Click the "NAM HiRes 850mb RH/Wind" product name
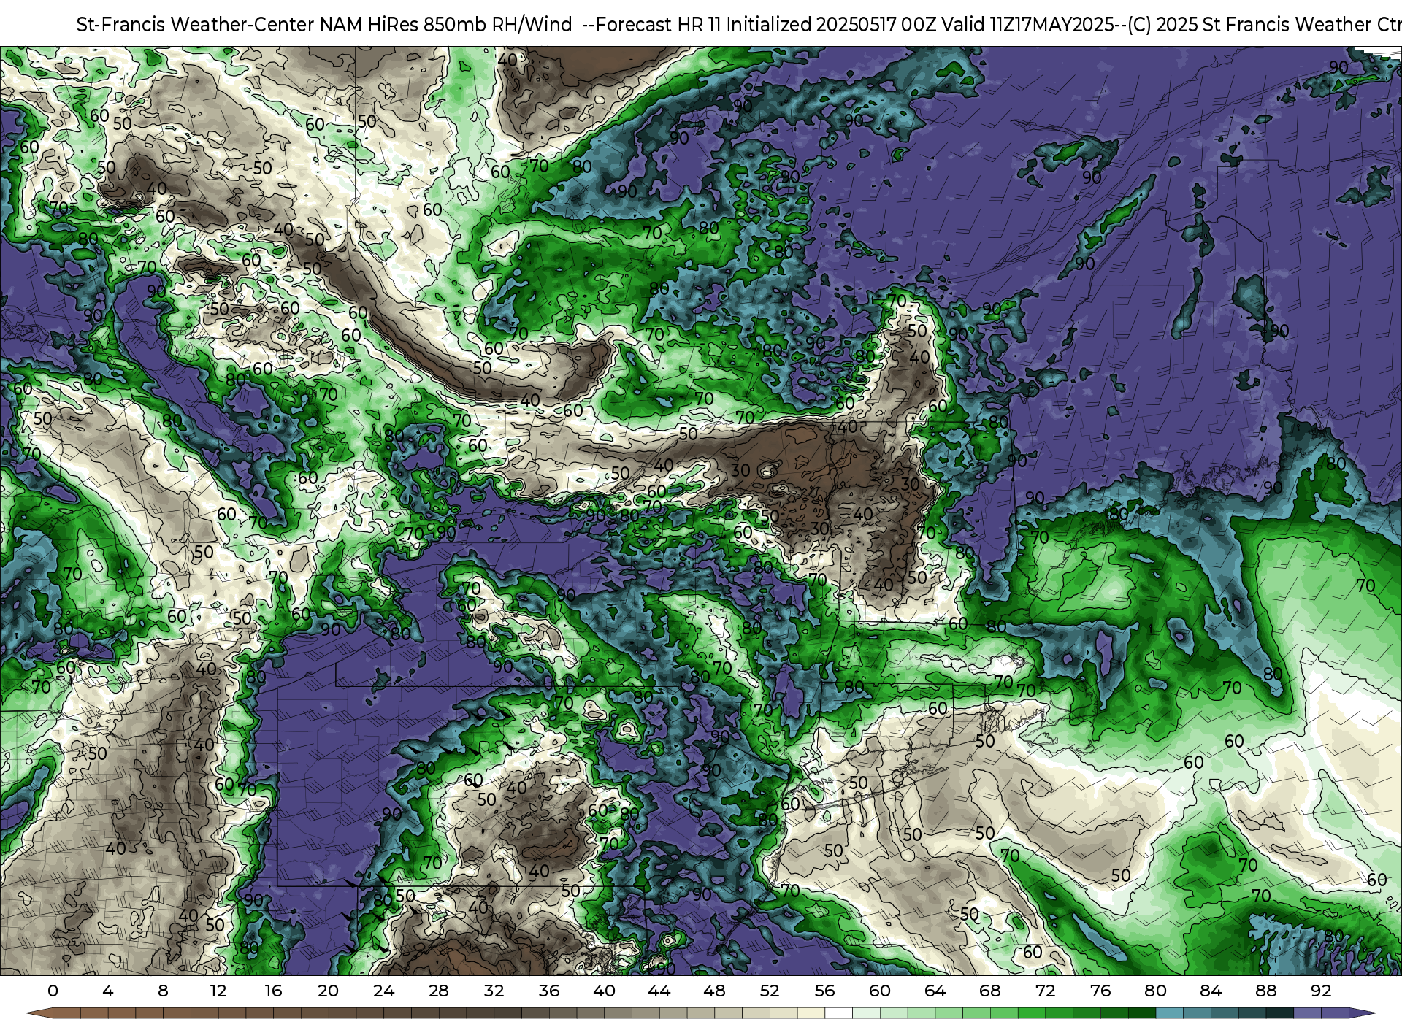The width and height of the screenshot is (1402, 1022). coord(446,25)
